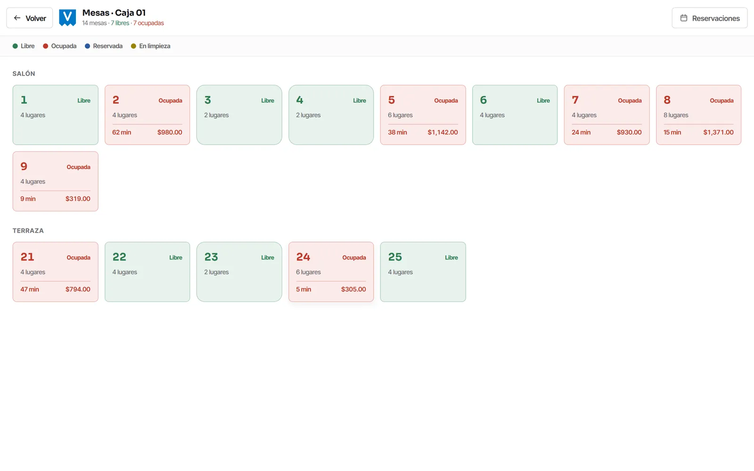Click the green Libre legend dot
The width and height of the screenshot is (754, 471).
tap(15, 46)
